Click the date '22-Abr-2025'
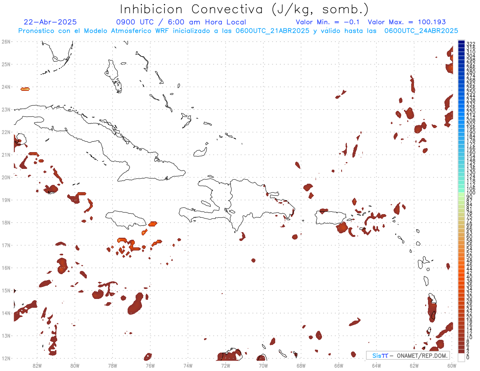This screenshot has height=371, width=480. tap(50, 22)
